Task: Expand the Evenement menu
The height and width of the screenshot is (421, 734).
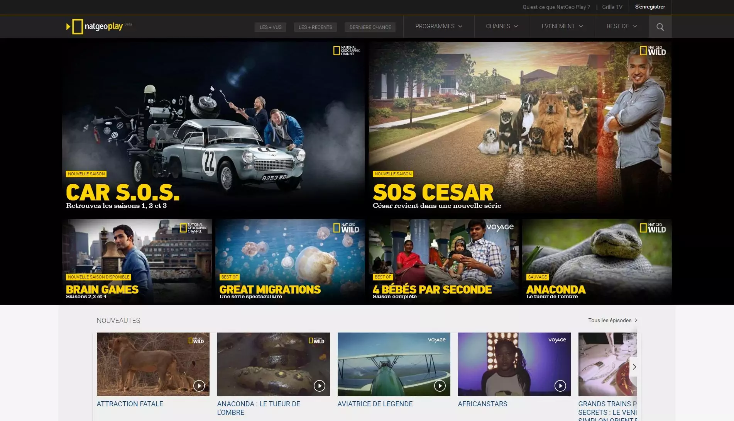Action: 562,26
